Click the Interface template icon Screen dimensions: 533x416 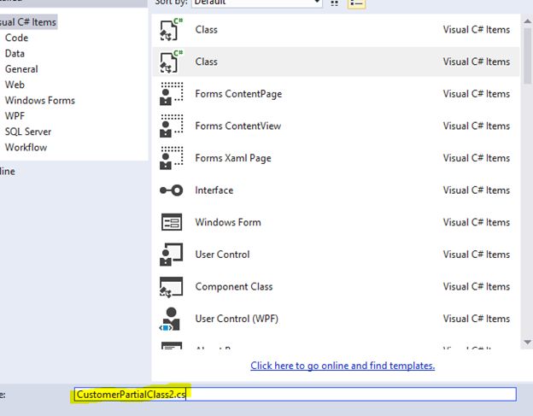[x=172, y=190]
